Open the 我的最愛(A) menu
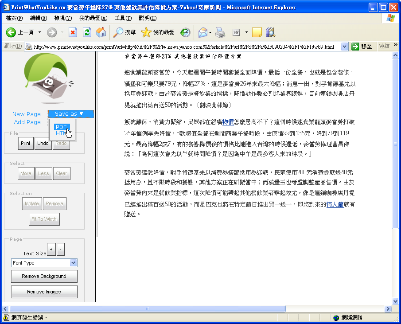Screen dimensions: 401x324 click(93, 18)
